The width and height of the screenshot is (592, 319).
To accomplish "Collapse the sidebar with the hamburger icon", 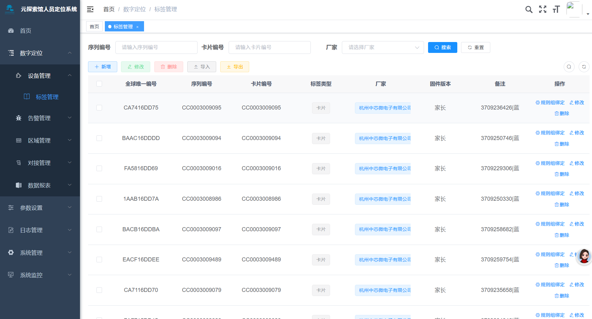I will [90, 9].
